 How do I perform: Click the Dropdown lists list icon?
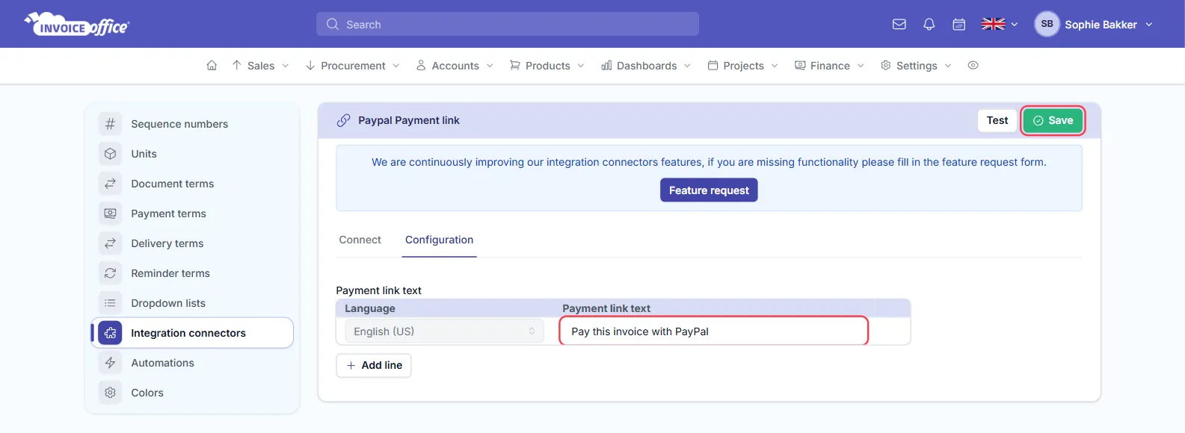(110, 303)
